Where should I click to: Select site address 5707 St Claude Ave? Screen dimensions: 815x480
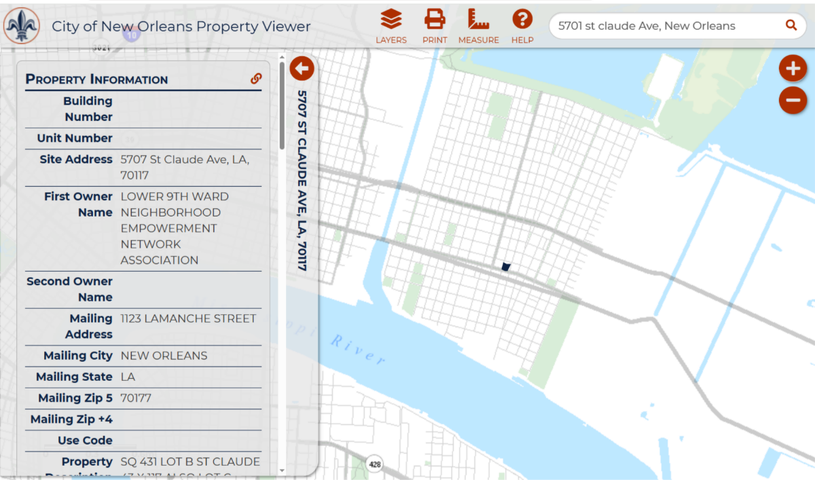(185, 168)
